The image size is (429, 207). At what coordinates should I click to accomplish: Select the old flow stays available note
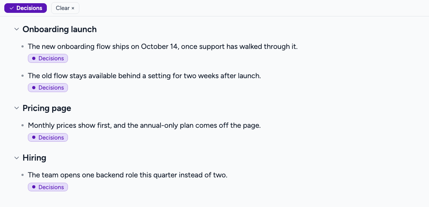pos(144,76)
